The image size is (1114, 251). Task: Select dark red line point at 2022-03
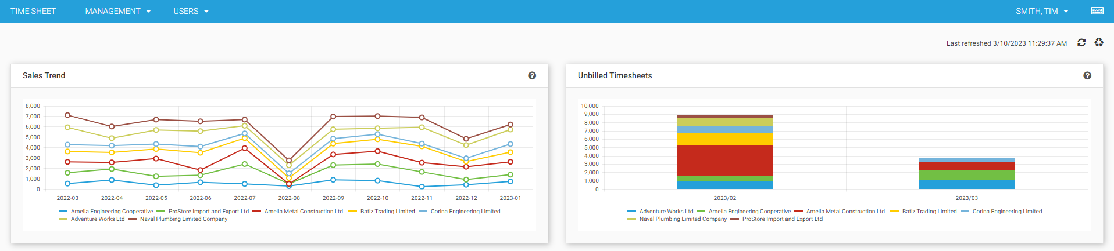[x=67, y=115]
